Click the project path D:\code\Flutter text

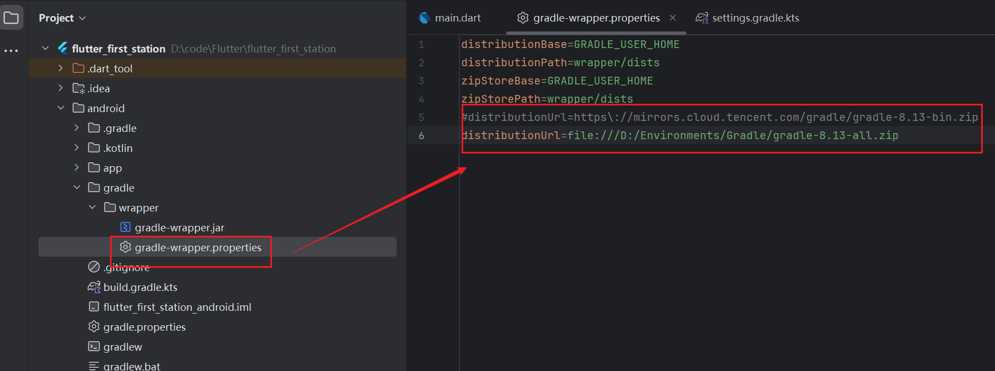253,49
